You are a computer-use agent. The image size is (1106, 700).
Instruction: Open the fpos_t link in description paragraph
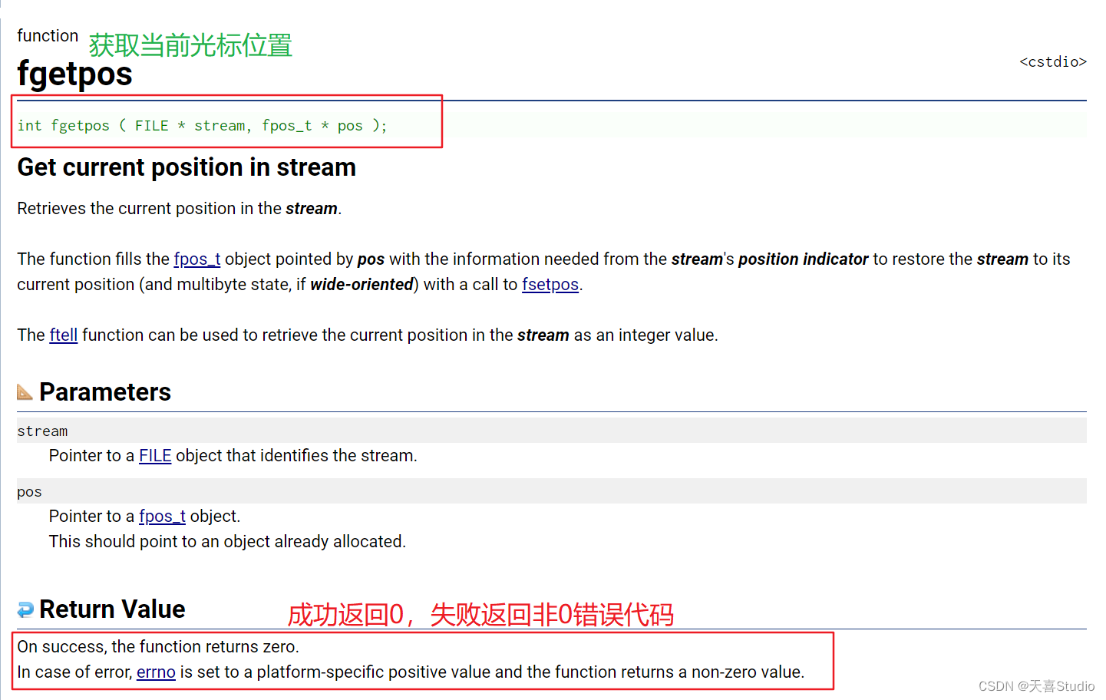pos(197,259)
